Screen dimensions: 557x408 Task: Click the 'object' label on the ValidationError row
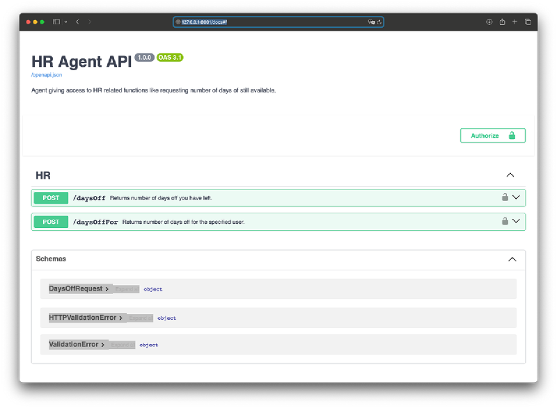[x=149, y=345]
